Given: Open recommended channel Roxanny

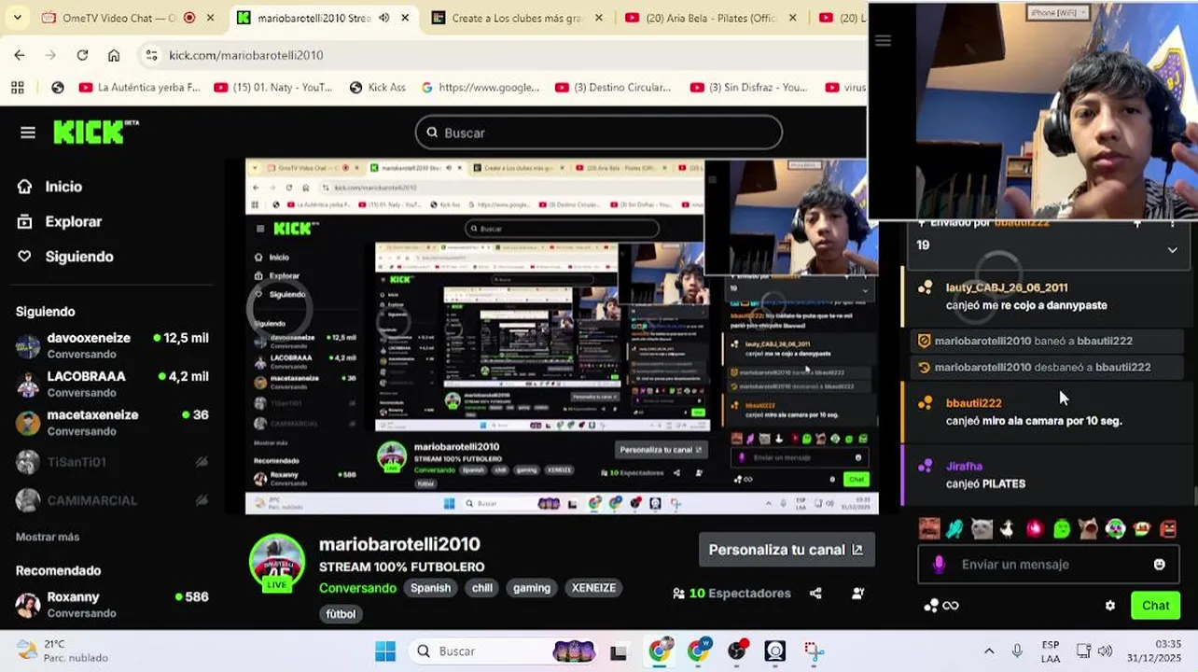Looking at the screenshot, I should click(x=112, y=604).
